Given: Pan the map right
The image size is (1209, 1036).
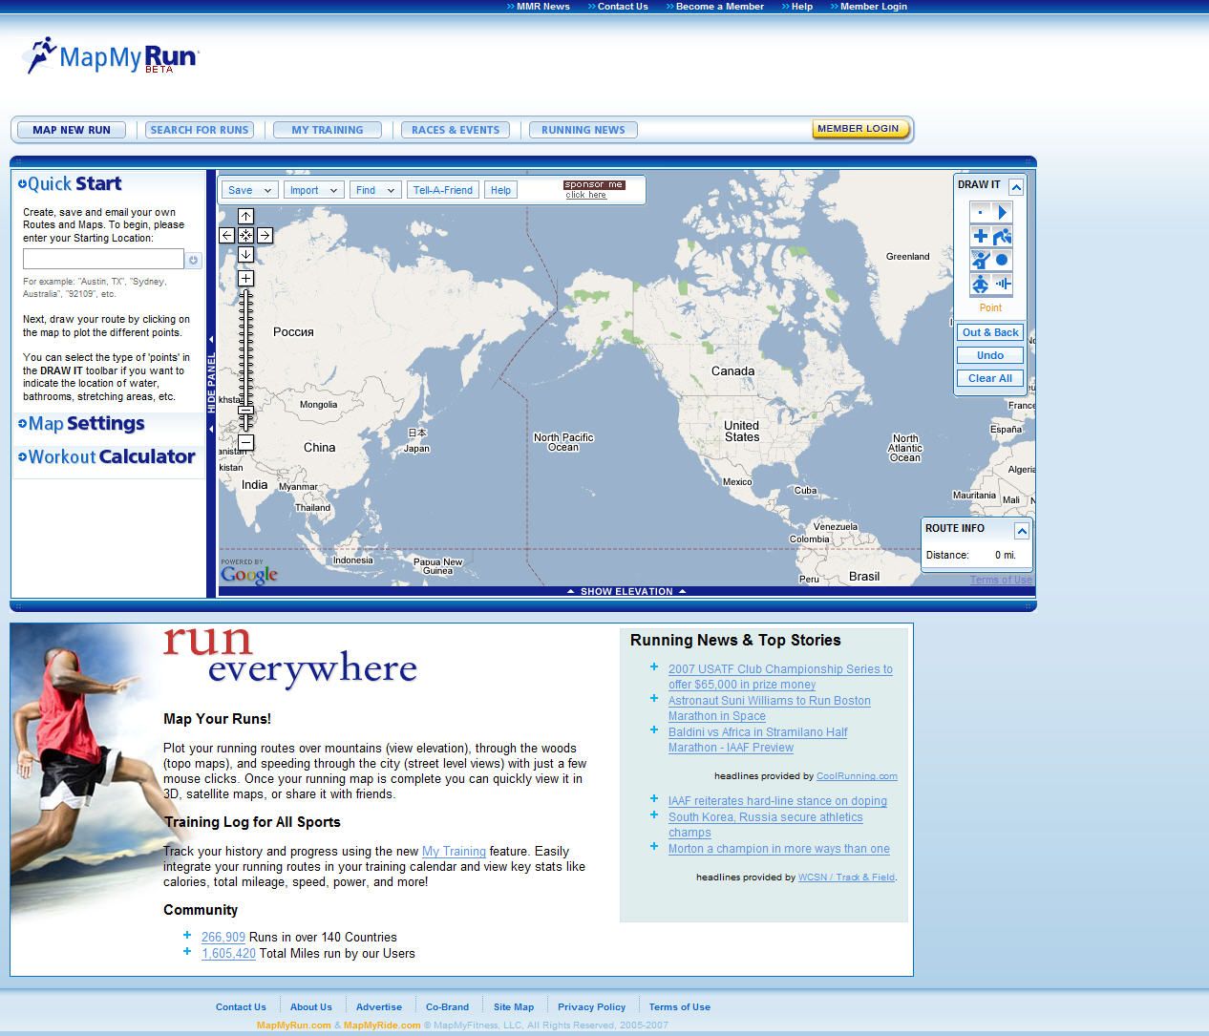Looking at the screenshot, I should (x=265, y=235).
